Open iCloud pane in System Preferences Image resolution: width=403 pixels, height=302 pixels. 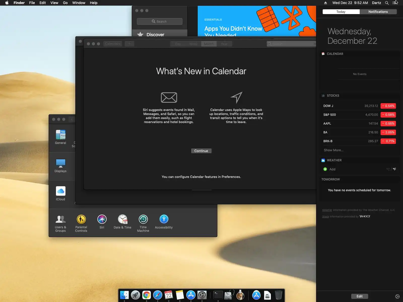(60, 194)
